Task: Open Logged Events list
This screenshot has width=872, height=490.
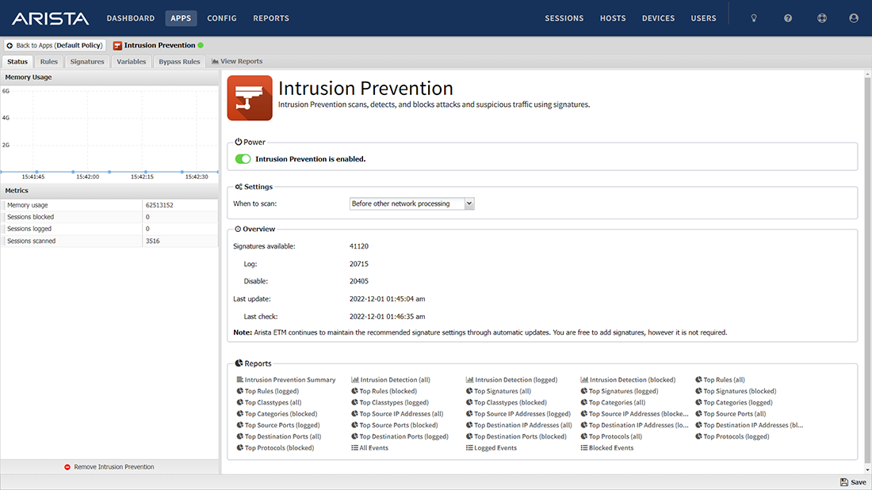Action: (491, 448)
